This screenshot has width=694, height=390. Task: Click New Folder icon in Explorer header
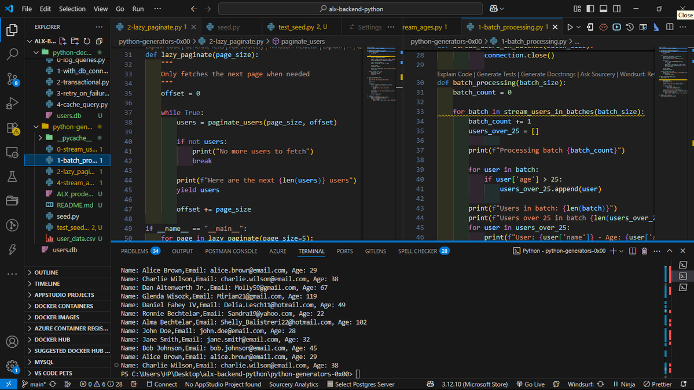click(x=75, y=41)
